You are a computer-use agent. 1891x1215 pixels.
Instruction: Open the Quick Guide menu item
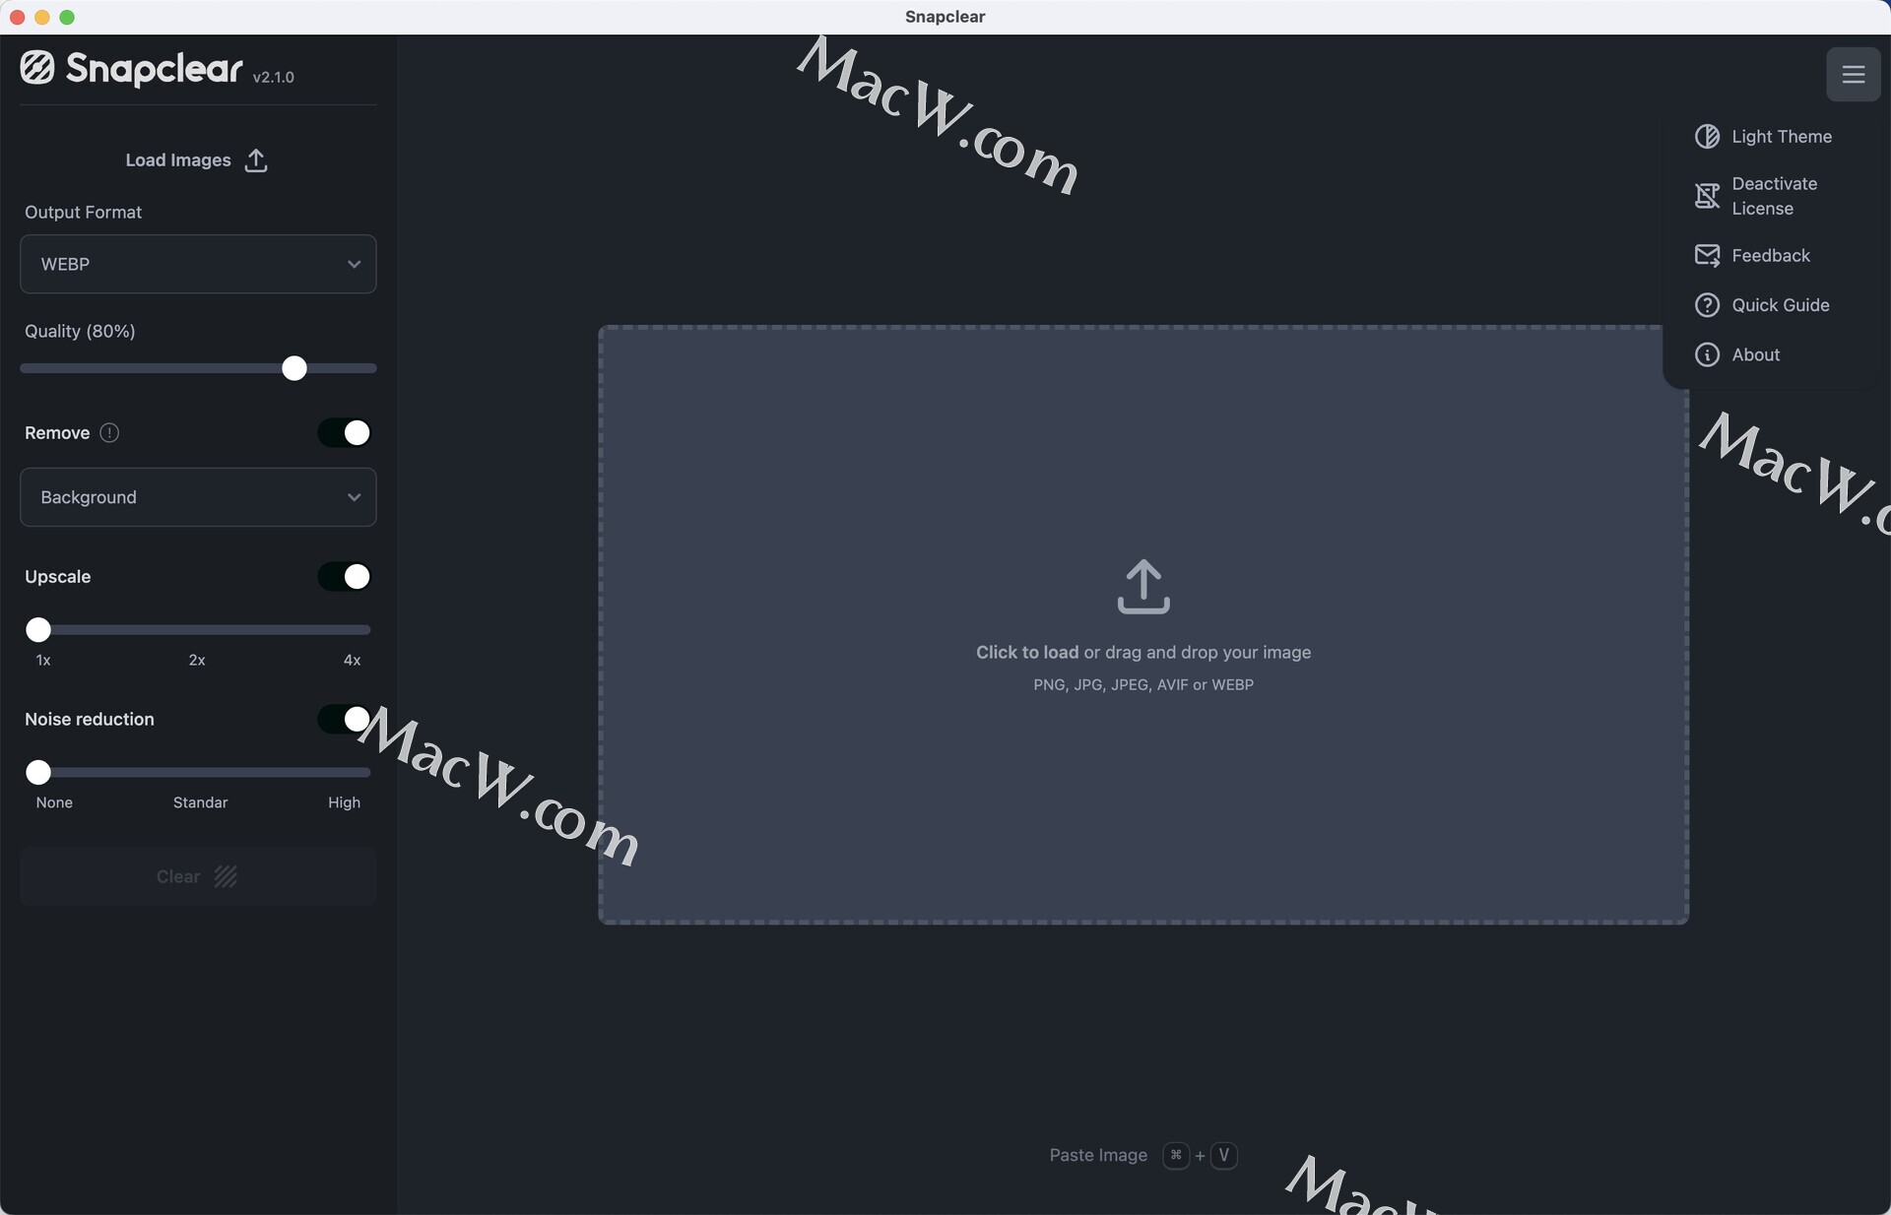click(1780, 305)
